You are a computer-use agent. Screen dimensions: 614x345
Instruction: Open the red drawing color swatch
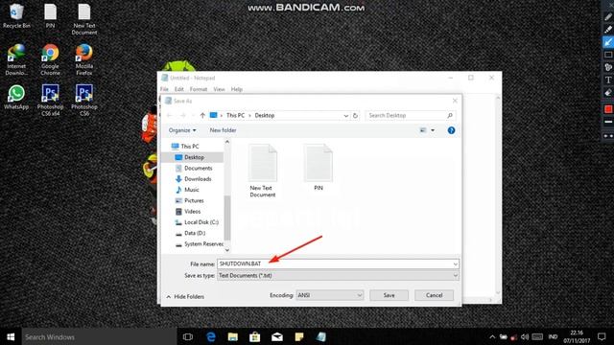(608, 109)
